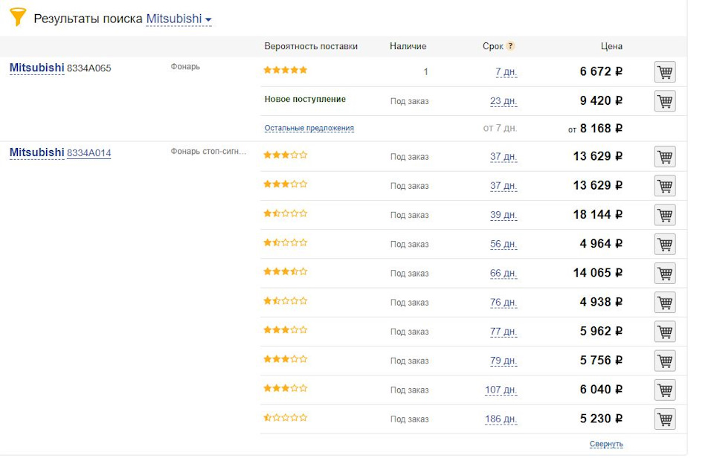This screenshot has width=714, height=461.
Task: Click the five-star rating of the 6 672 ₽ offer
Action: tap(286, 70)
